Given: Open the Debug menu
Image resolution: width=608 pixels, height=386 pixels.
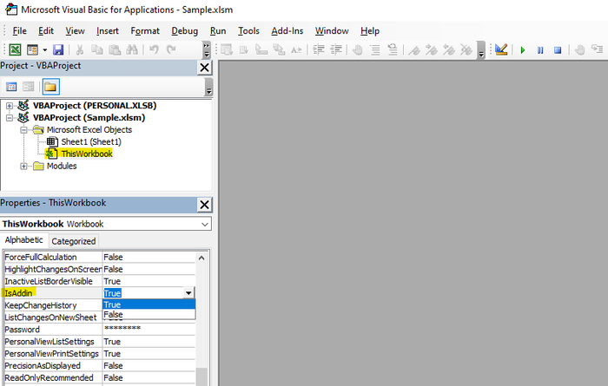Looking at the screenshot, I should click(184, 31).
